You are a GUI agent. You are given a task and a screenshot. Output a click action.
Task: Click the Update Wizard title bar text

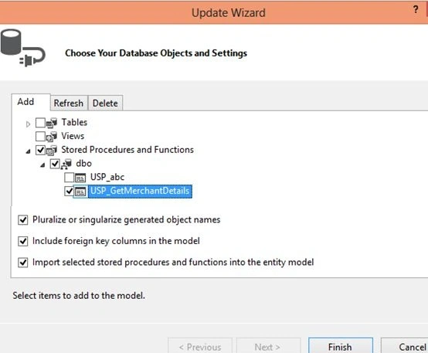point(229,12)
